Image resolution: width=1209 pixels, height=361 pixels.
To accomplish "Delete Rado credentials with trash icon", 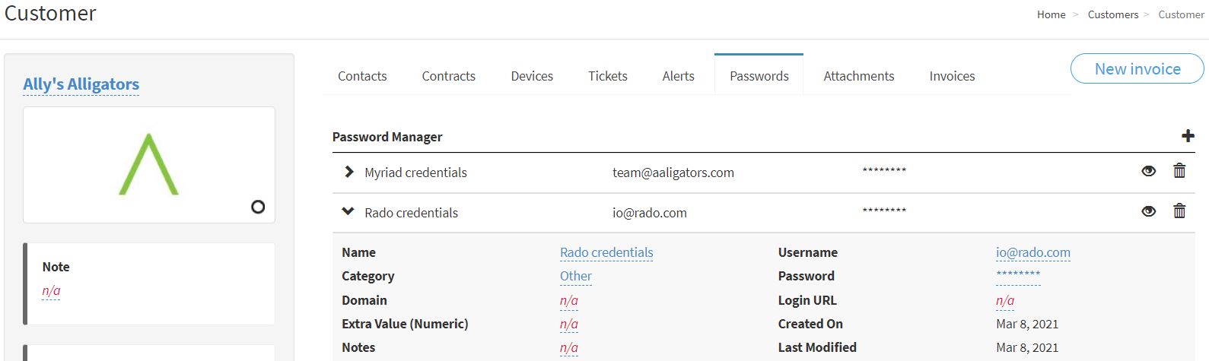I will click(x=1179, y=211).
